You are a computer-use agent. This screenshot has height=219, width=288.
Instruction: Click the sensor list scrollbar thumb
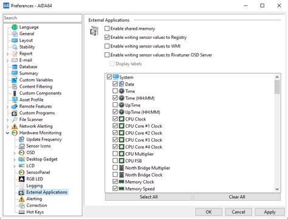pos(277,87)
